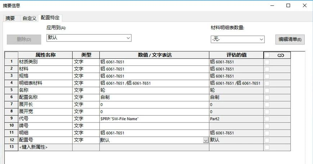This screenshot has height=164, width=313.
Task: Click the 类型 cell of 展开长 row
Action: [86, 104]
